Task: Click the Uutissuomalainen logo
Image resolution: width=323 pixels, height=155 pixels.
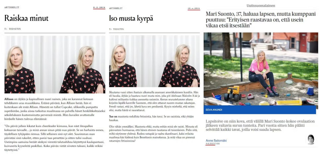Action: (261, 6)
